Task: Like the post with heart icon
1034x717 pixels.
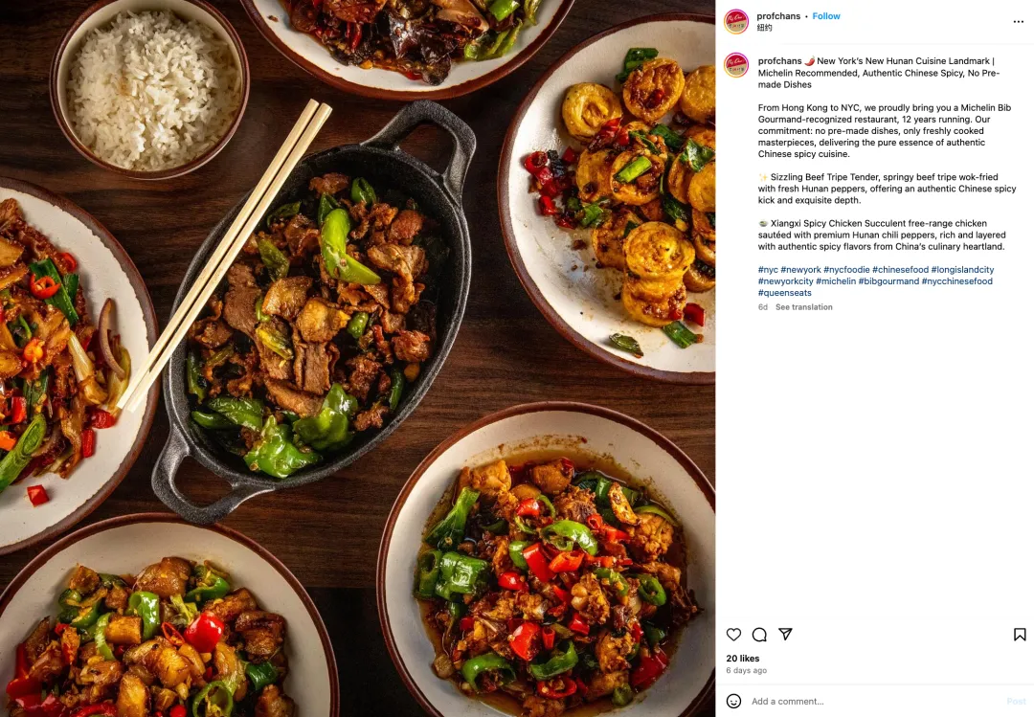Action: coord(733,635)
